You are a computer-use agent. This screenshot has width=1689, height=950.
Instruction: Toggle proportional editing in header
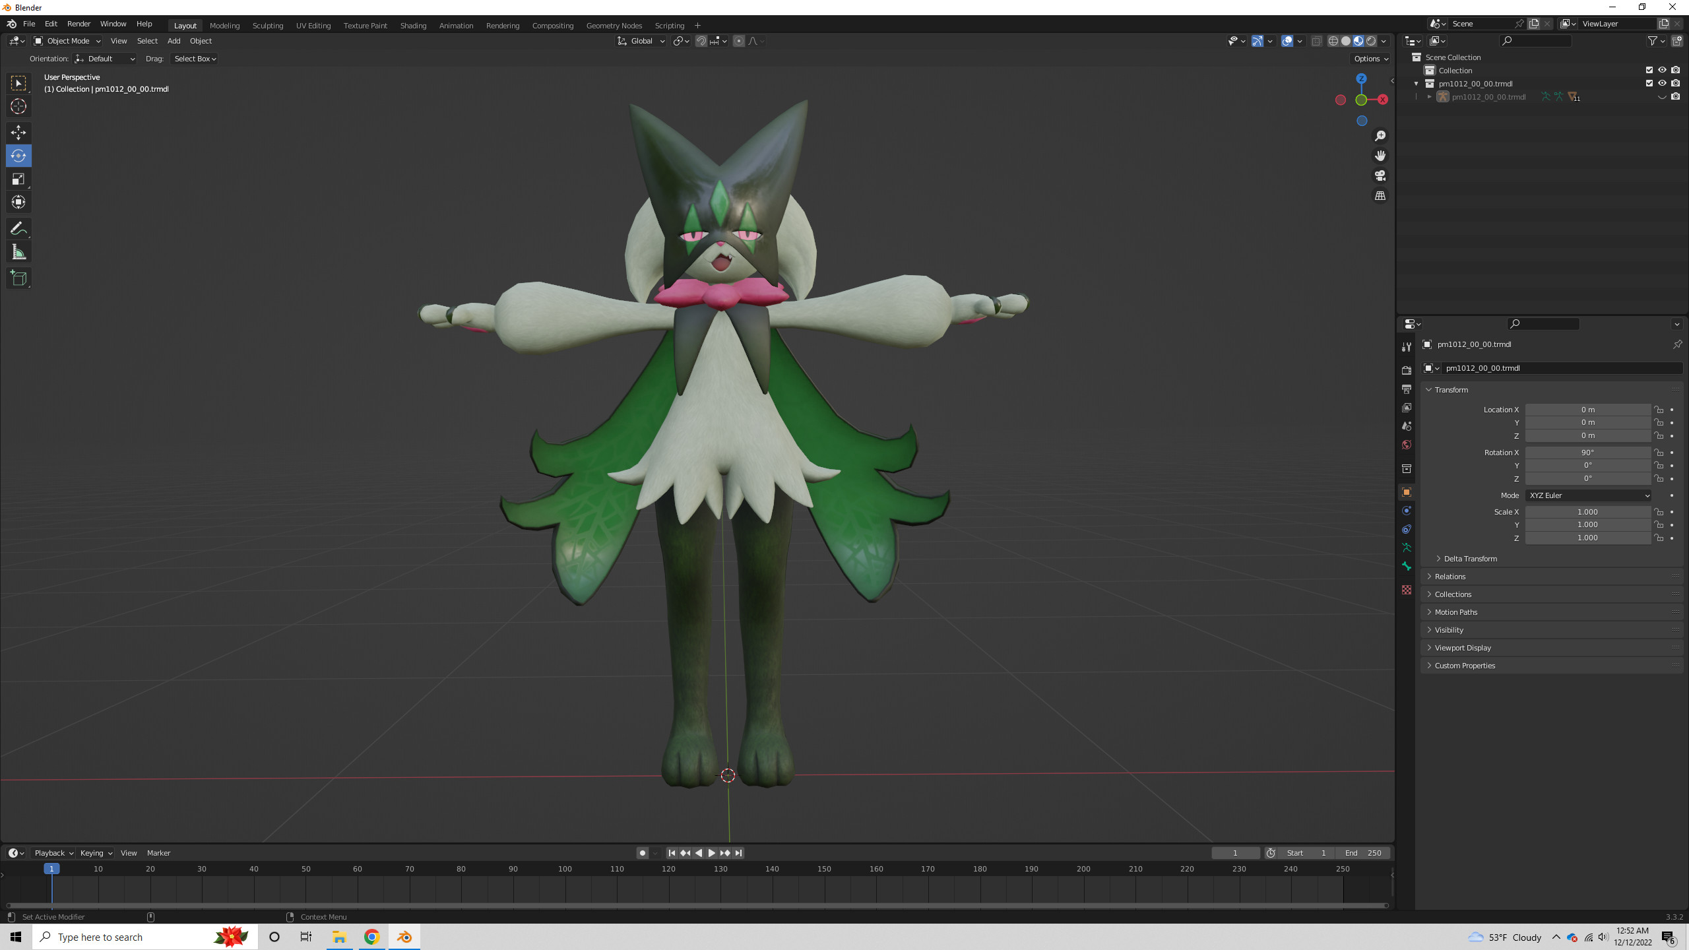coord(739,41)
